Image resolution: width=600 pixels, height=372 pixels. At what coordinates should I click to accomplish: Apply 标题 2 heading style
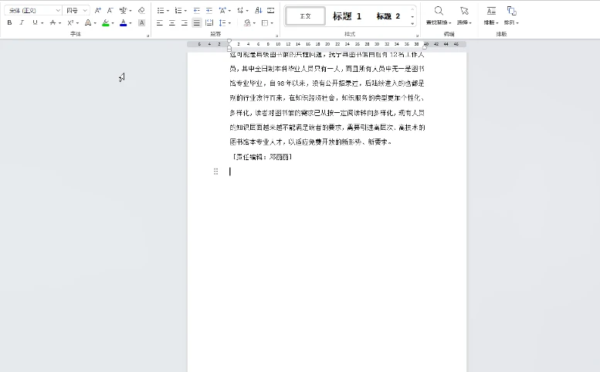(x=388, y=16)
